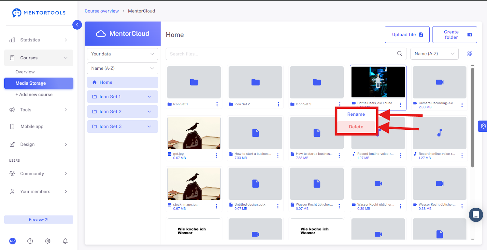Open the Tools menu
The image size is (487, 250).
tap(39, 110)
